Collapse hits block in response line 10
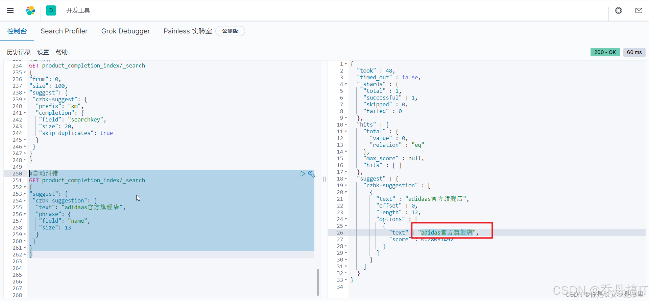 pyautogui.click(x=346, y=125)
